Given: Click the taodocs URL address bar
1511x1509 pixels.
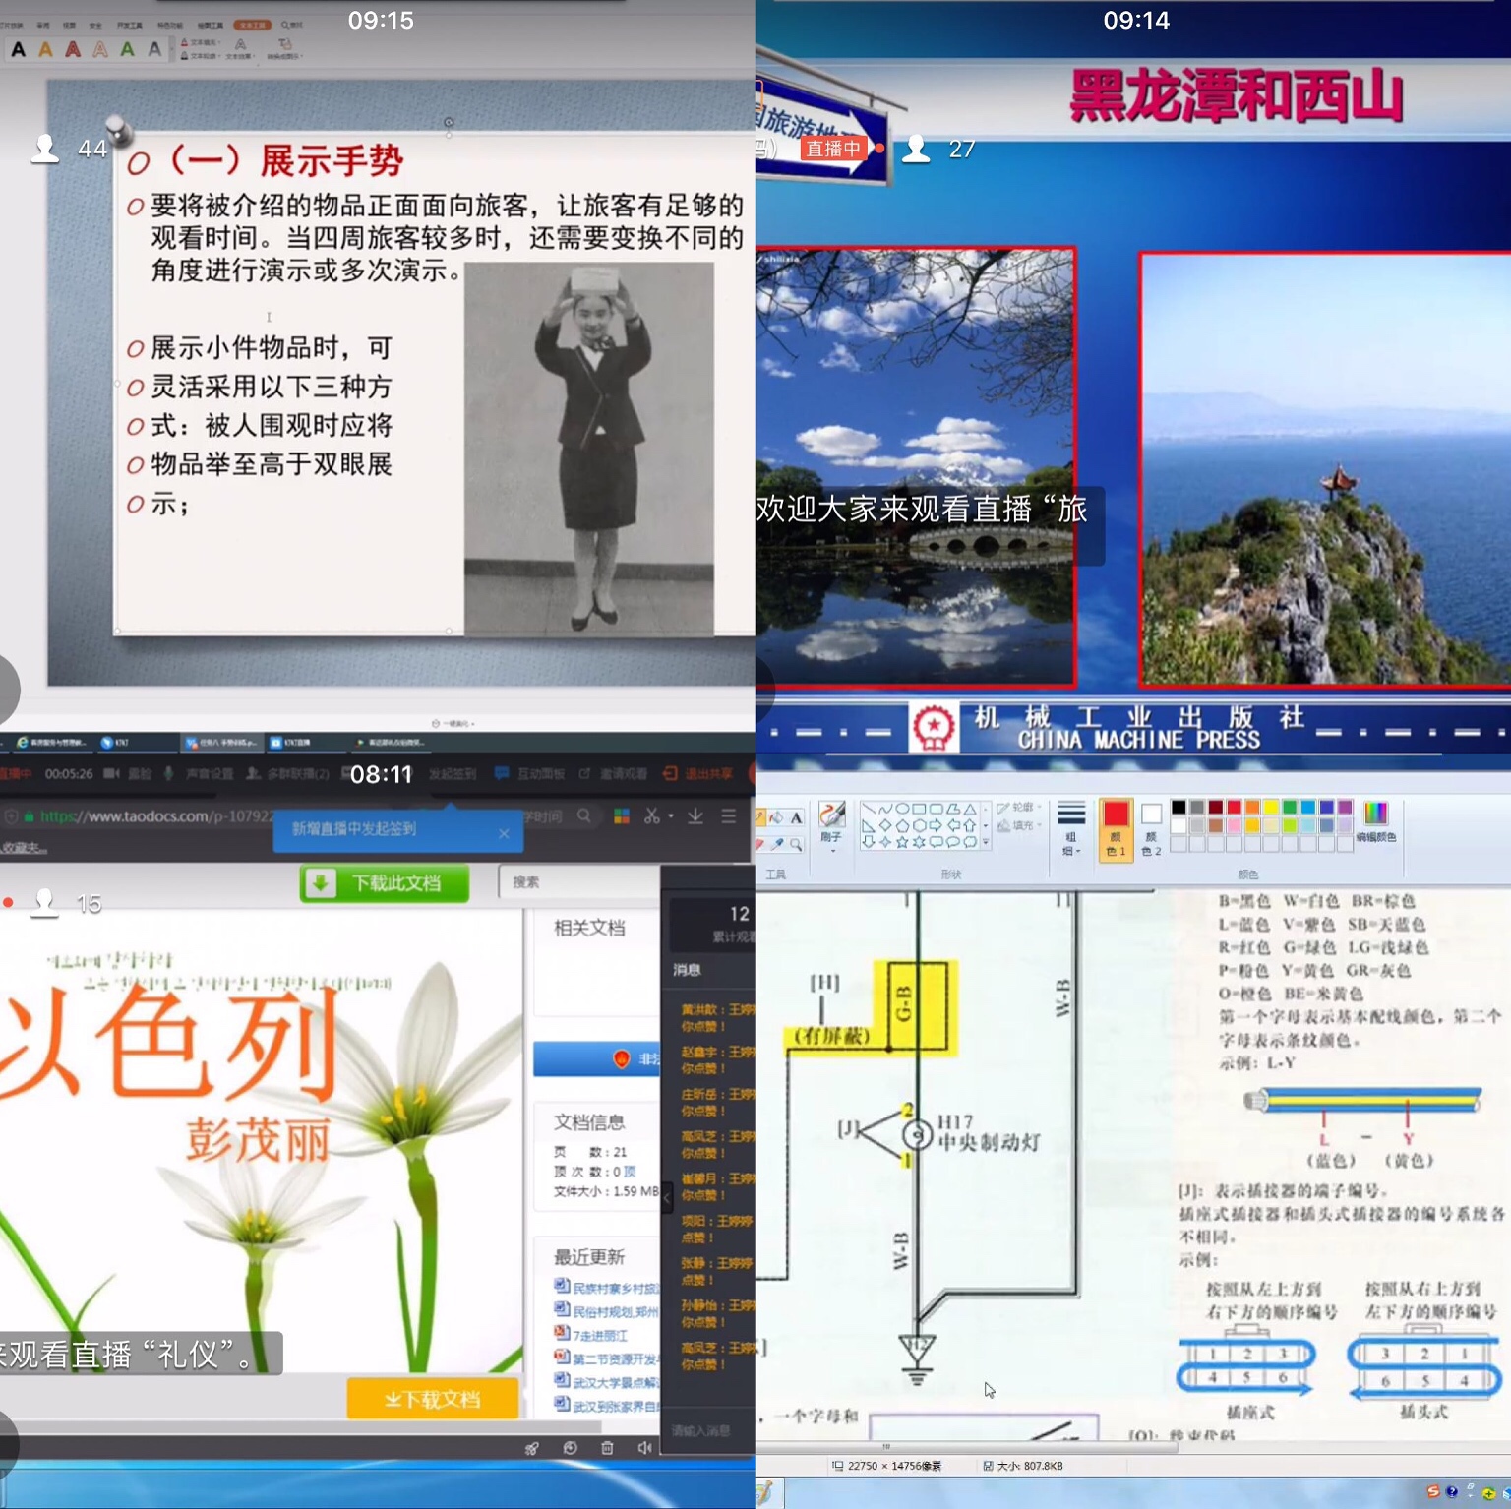Looking at the screenshot, I should click(x=157, y=816).
